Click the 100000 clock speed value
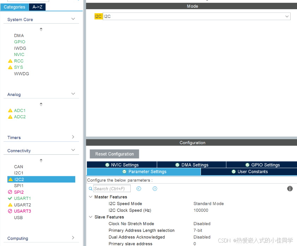 point(201,210)
